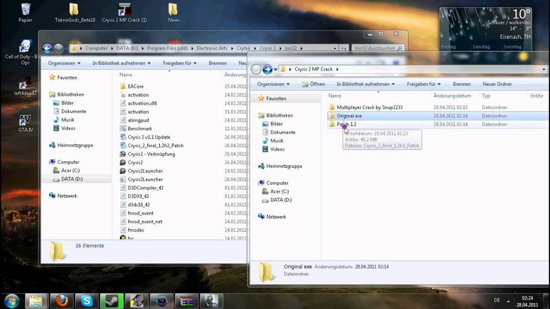Image resolution: width=550 pixels, height=309 pixels.
Task: Select Favoriten in bin32 navigation pane
Action: (63, 78)
